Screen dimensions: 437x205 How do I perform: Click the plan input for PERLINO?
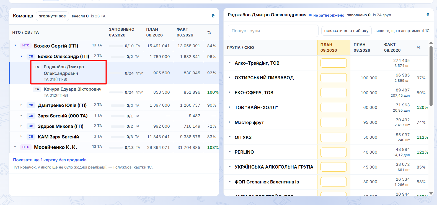click(333, 152)
